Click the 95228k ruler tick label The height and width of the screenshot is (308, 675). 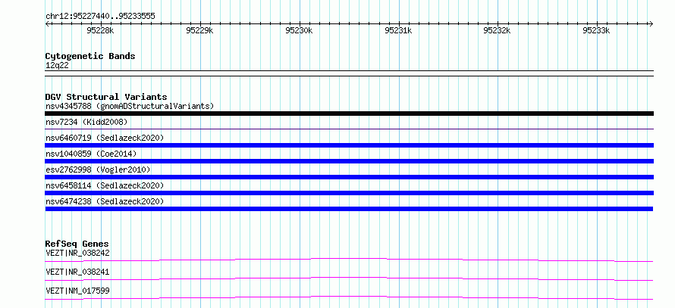100,30
